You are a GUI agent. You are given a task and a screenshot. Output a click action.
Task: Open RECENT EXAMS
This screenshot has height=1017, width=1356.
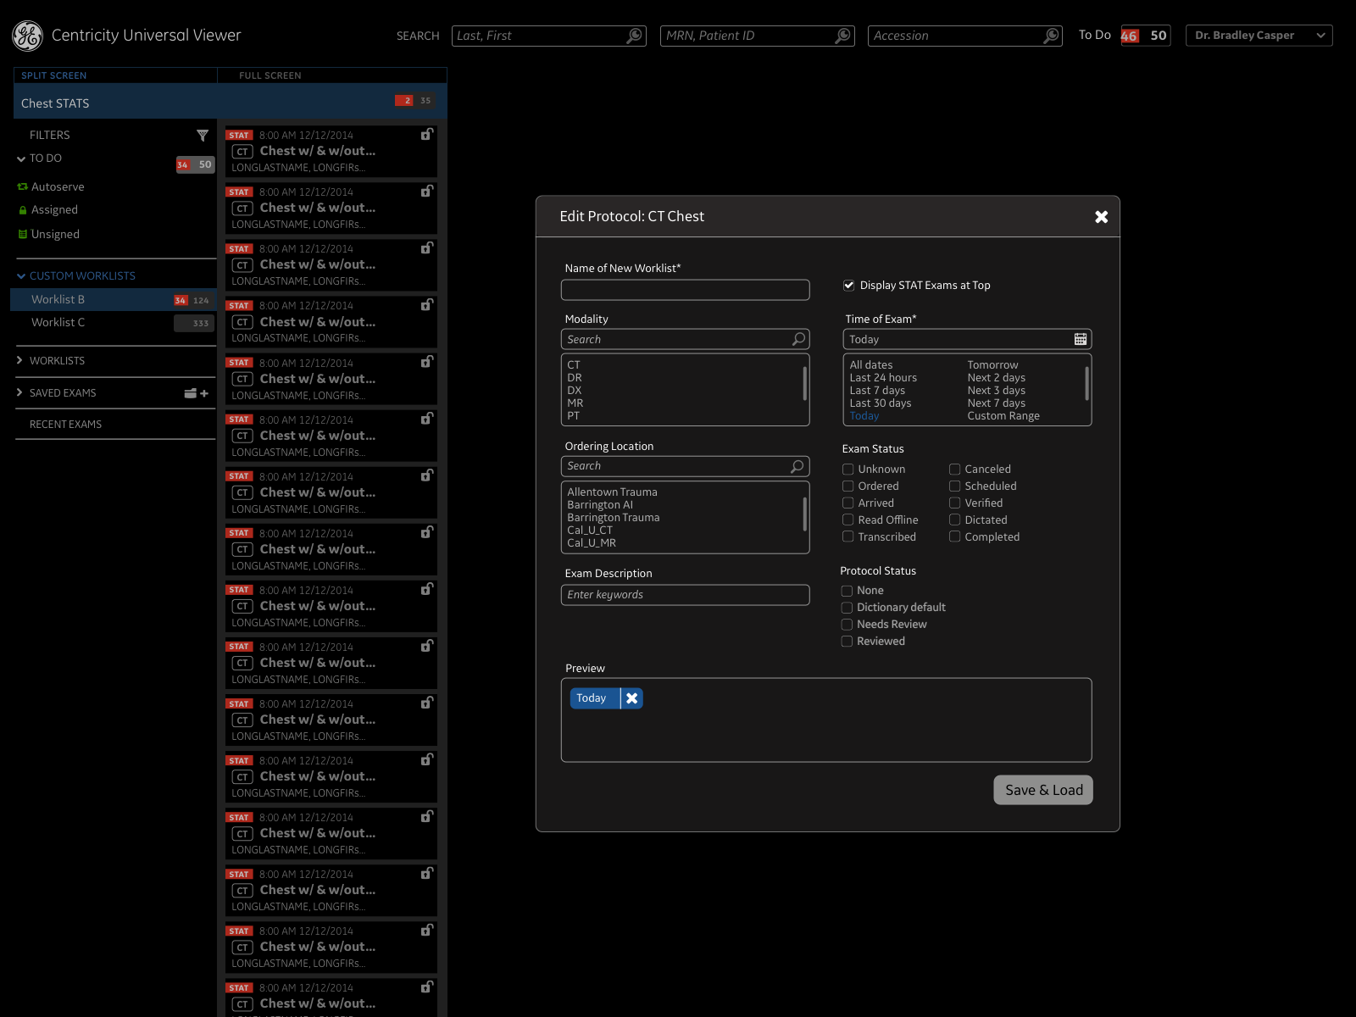pos(65,425)
